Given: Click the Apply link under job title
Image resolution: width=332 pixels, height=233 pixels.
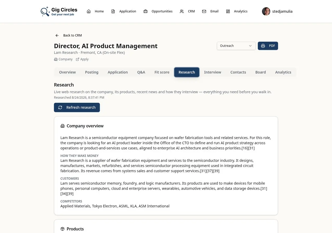Looking at the screenshot, I should (x=82, y=59).
